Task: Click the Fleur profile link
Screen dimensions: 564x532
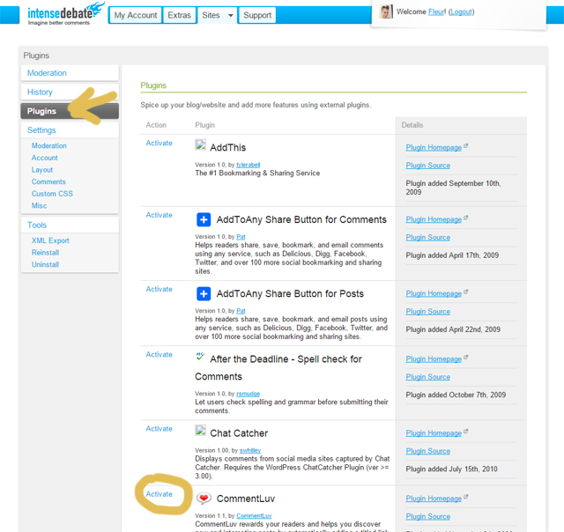Action: point(436,11)
